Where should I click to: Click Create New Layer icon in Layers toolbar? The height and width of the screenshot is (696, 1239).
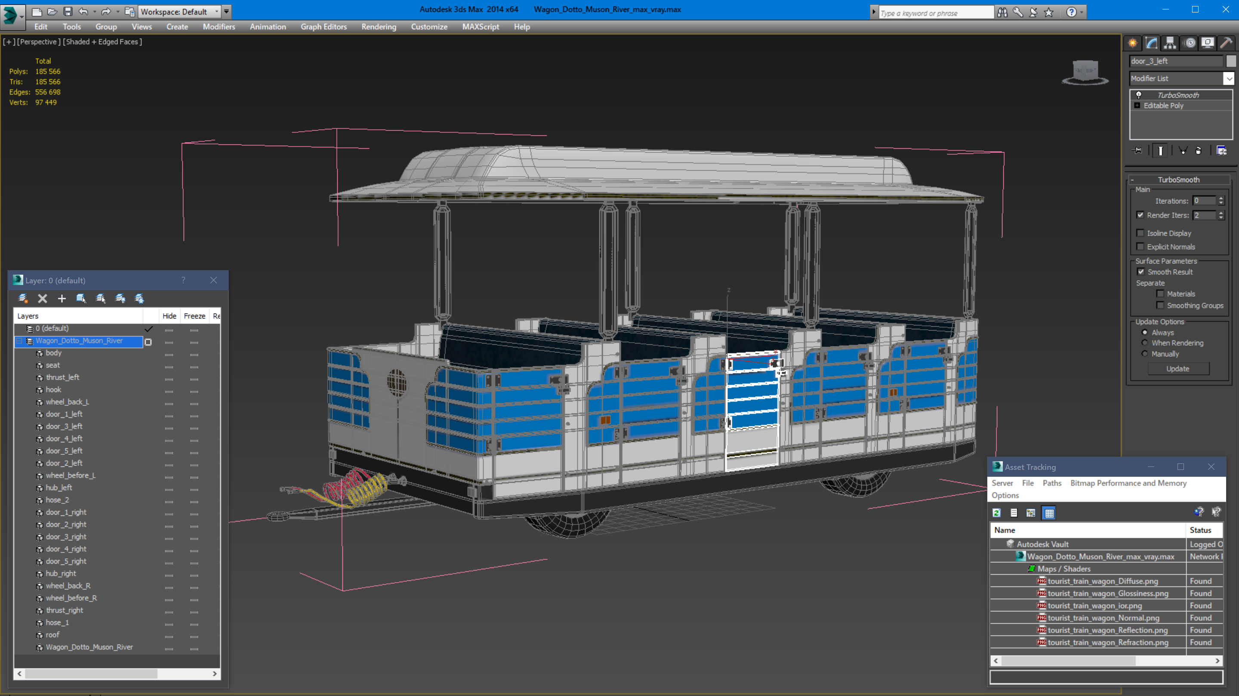[23, 298]
